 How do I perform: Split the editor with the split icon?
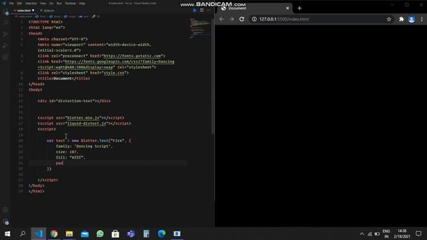(x=201, y=11)
